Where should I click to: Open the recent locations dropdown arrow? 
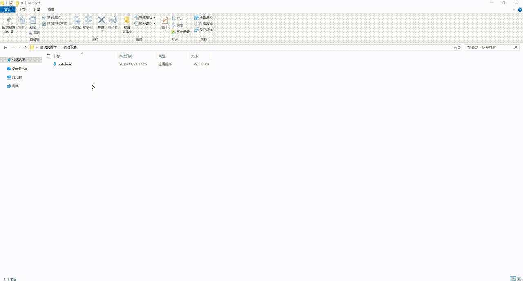click(x=20, y=47)
